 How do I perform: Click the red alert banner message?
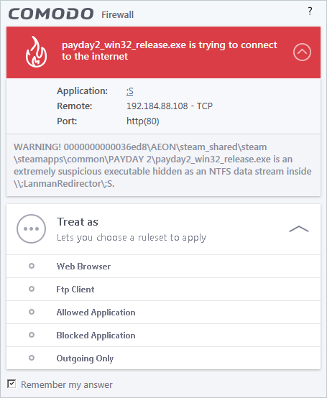(170, 50)
